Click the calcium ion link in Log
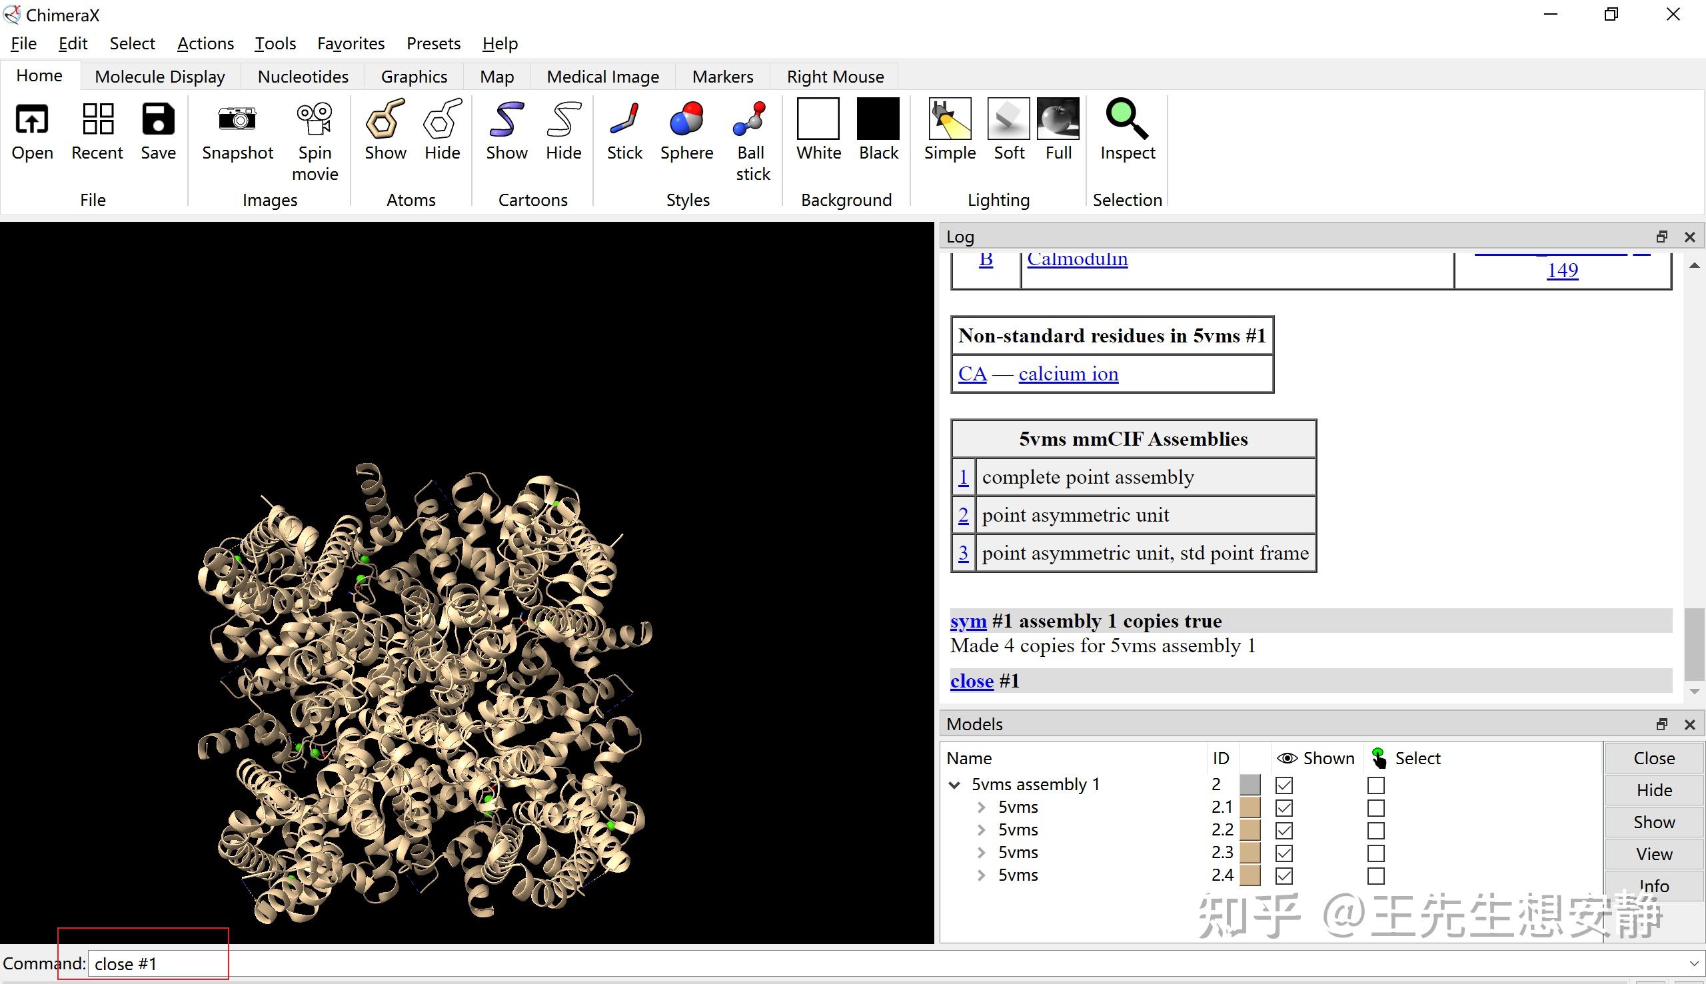This screenshot has width=1706, height=984. click(x=1068, y=374)
